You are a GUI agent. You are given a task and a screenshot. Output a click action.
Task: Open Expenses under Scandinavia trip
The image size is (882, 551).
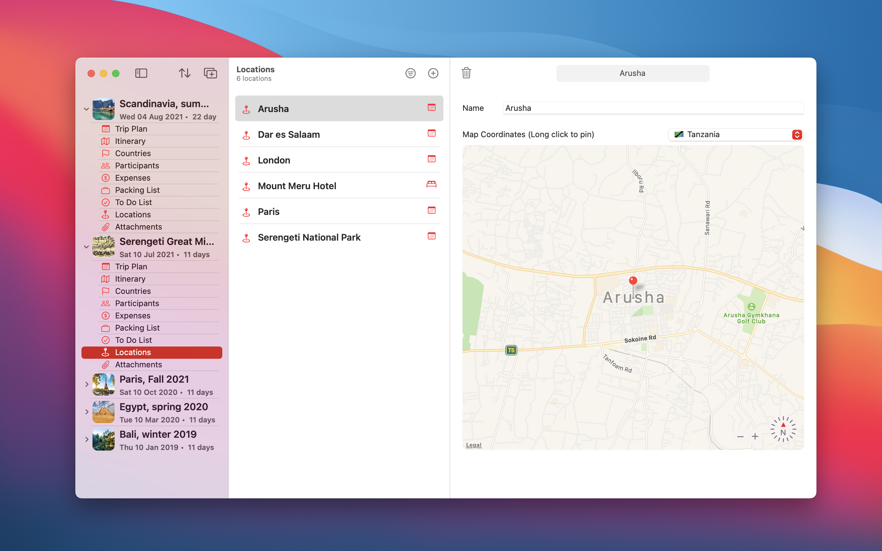152,178
